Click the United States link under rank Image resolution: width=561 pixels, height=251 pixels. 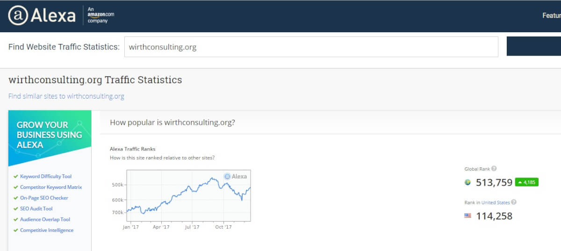click(496, 202)
